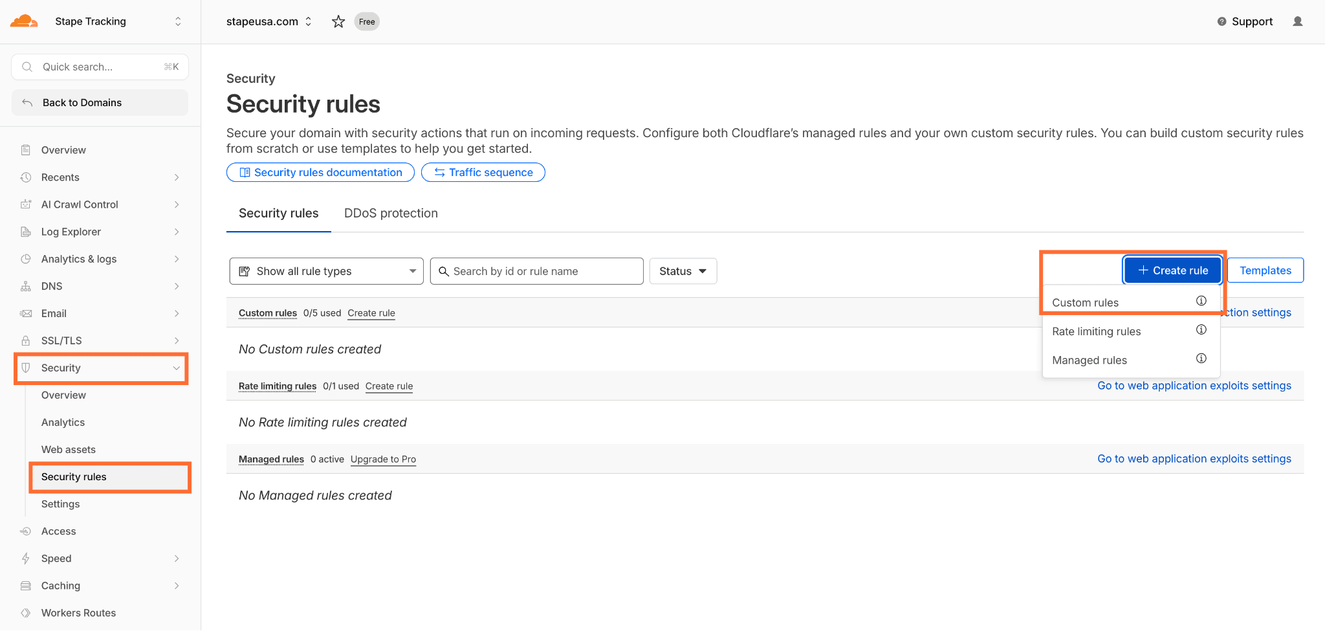This screenshot has width=1325, height=631.
Task: Choose Managed rules in the dropdown menu
Action: [1089, 360]
